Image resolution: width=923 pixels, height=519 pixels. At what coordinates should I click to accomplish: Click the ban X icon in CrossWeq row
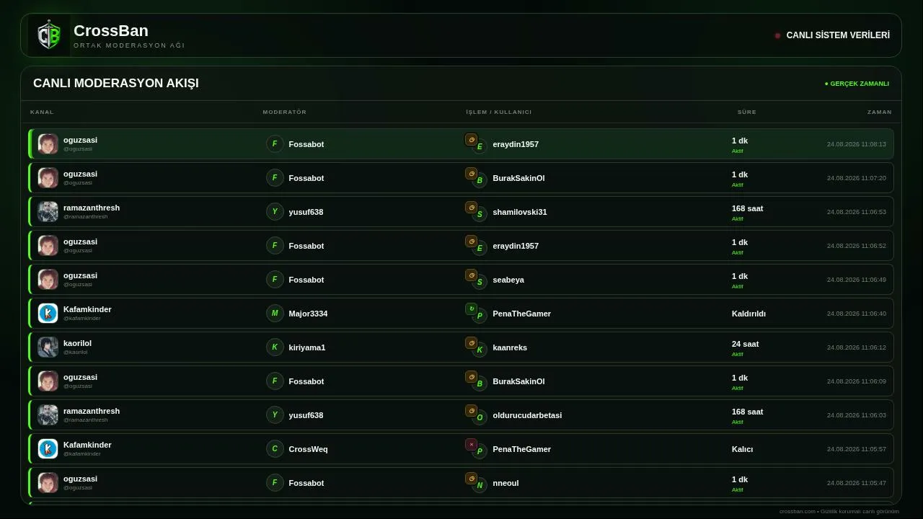(x=472, y=445)
